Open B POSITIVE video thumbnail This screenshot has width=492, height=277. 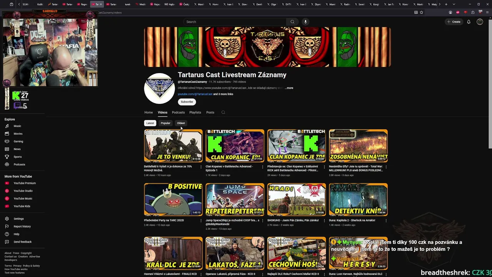pos(173,200)
